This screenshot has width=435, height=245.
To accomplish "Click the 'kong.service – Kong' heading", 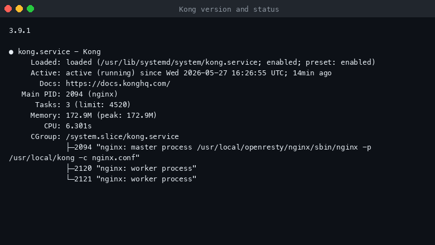I will tap(59, 52).
